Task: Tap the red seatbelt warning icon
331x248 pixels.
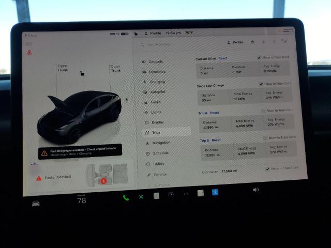Action: pos(29,53)
